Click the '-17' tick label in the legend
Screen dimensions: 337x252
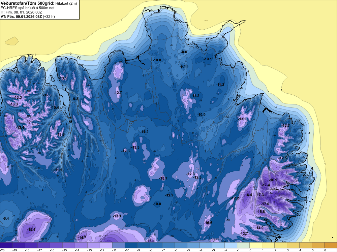coord(39,250)
